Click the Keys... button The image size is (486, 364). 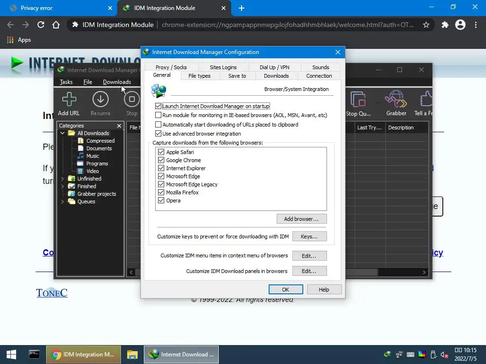coord(309,237)
